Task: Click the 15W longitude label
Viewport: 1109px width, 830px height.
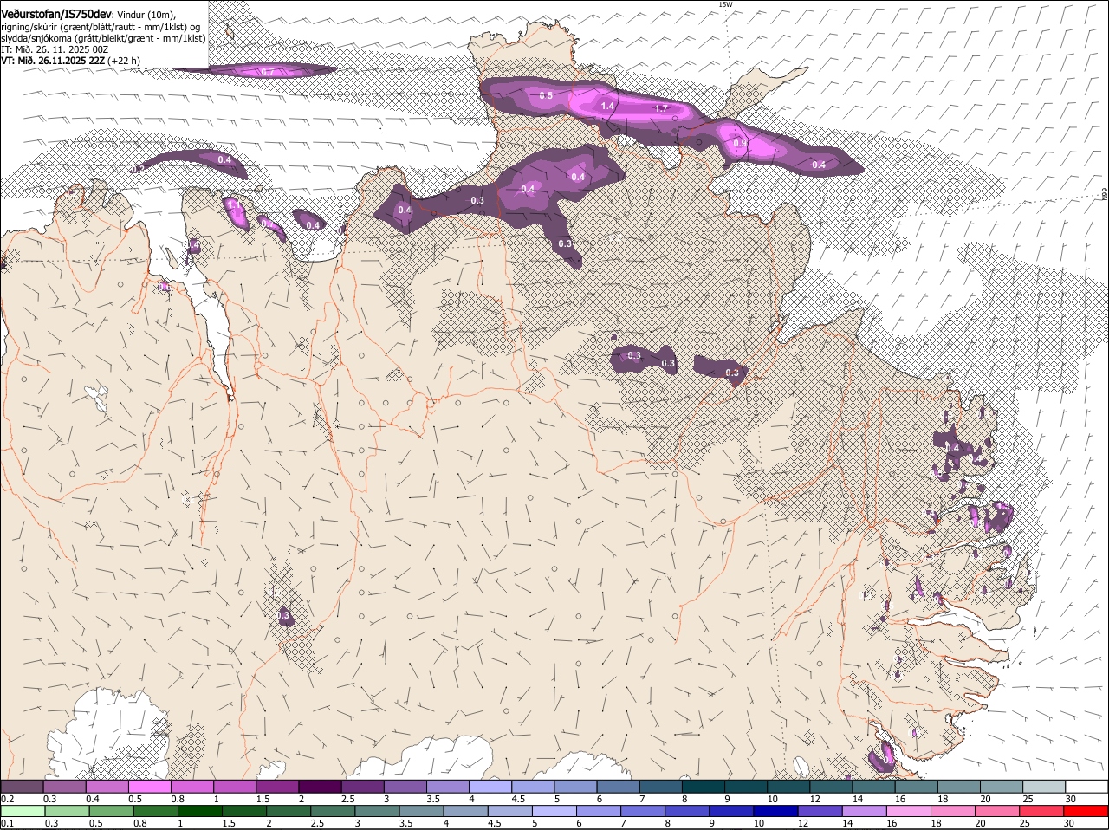Action: coord(725,4)
